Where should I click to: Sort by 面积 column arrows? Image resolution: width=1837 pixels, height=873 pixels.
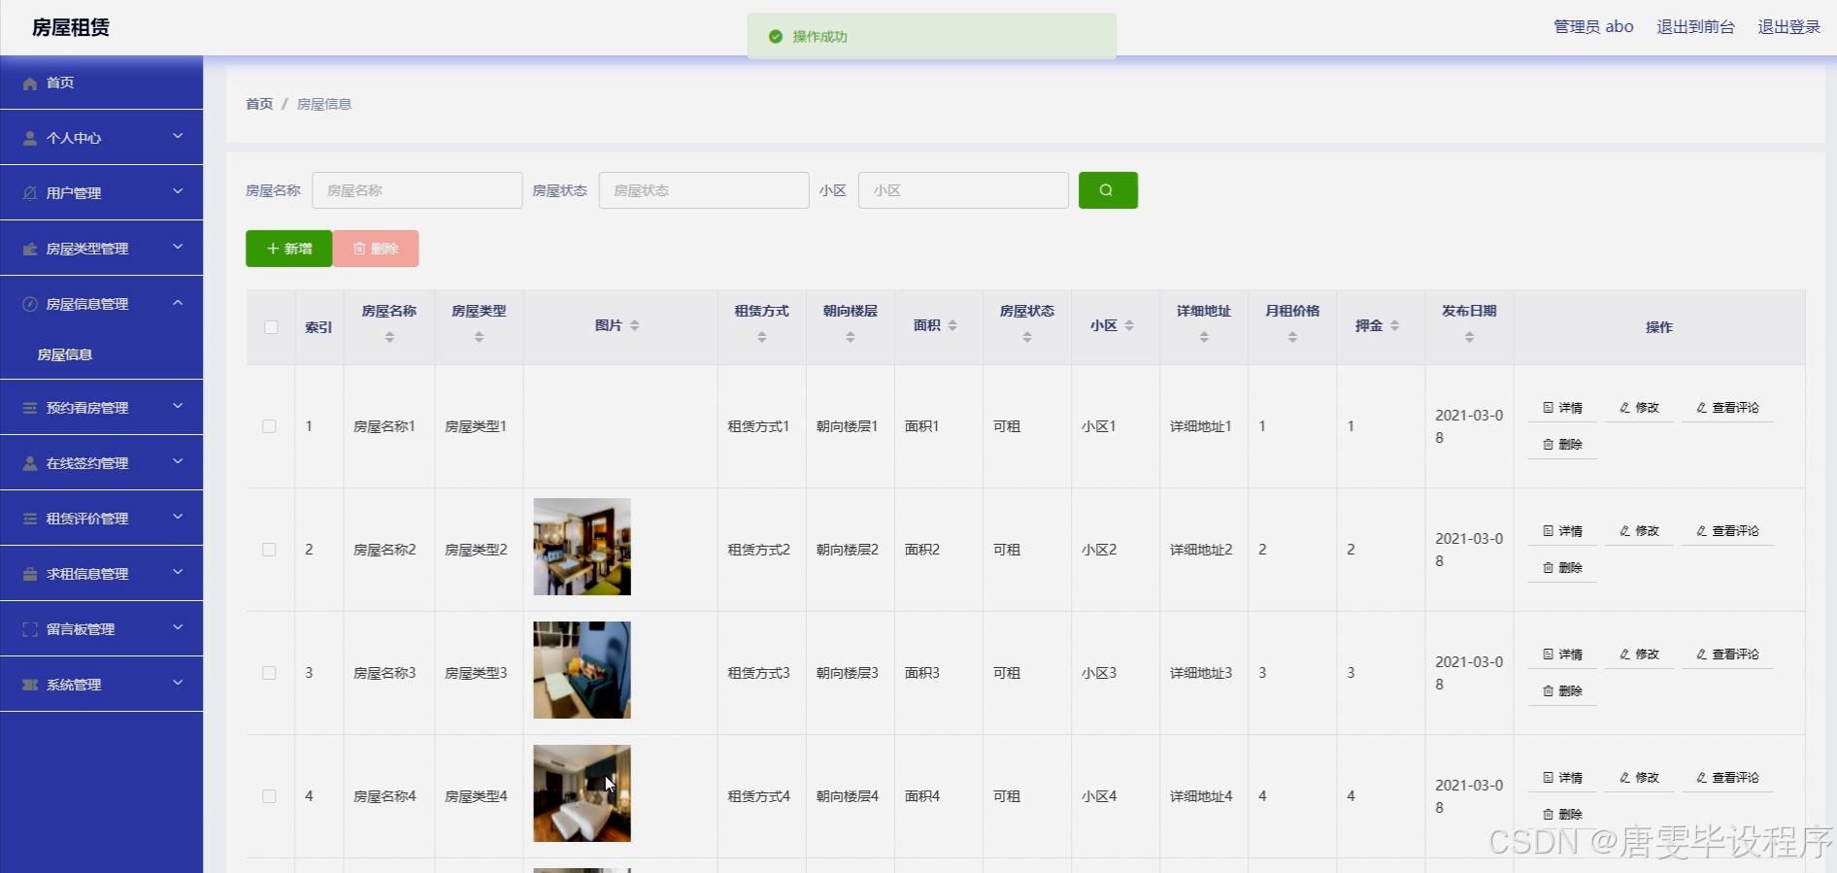click(x=952, y=325)
